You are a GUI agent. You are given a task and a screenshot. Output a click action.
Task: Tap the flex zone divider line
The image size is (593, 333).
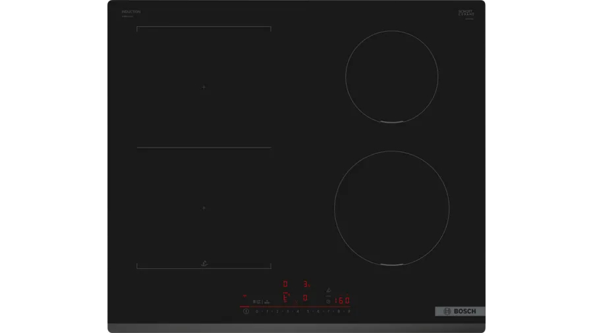click(204, 147)
